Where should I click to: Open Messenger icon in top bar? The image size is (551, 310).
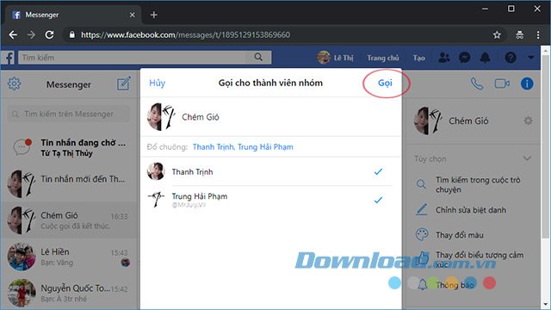[x=465, y=58]
